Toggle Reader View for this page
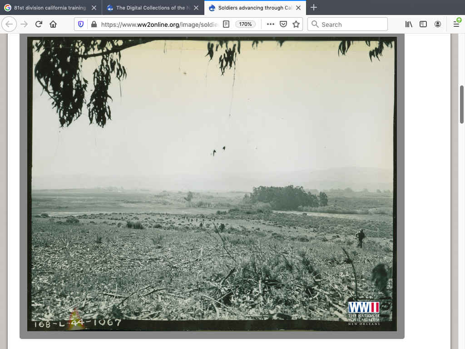 point(226,24)
